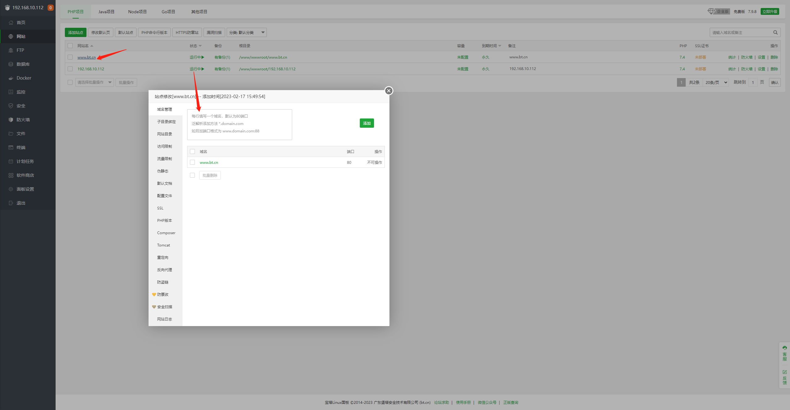Click the green 添加 domain button
This screenshot has width=790, height=410.
click(x=367, y=123)
